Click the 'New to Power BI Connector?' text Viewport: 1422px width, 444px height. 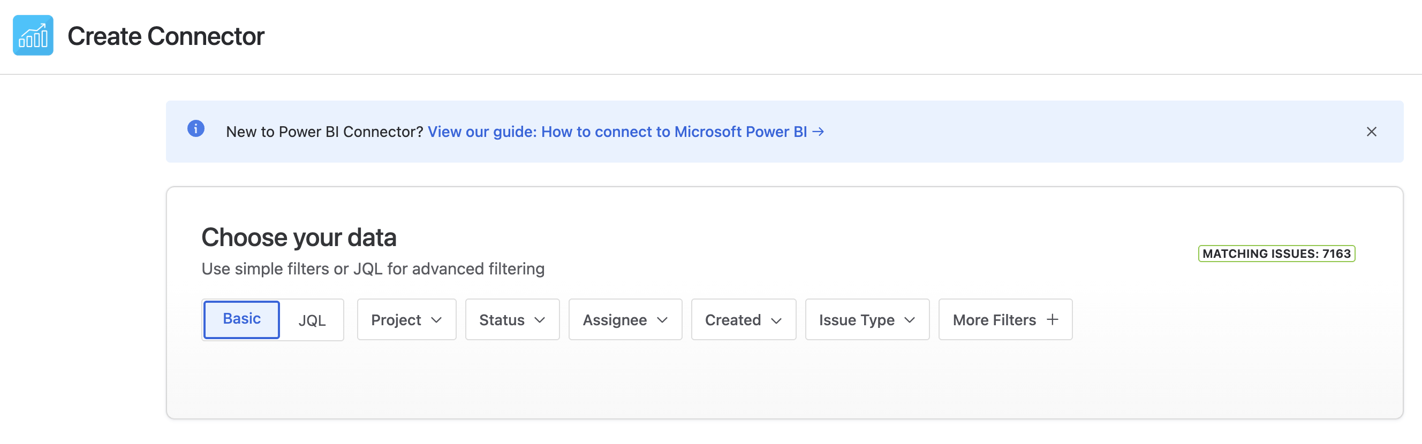[x=324, y=132]
